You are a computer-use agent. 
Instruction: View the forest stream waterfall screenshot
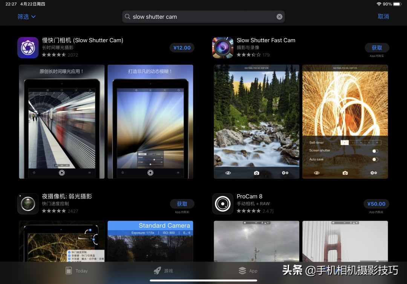pos(257,122)
